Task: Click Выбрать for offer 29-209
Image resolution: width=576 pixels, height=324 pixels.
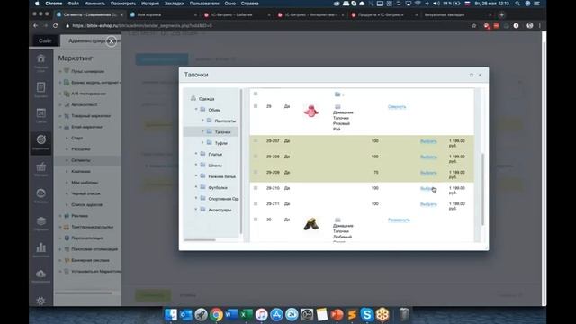Action: (428, 173)
